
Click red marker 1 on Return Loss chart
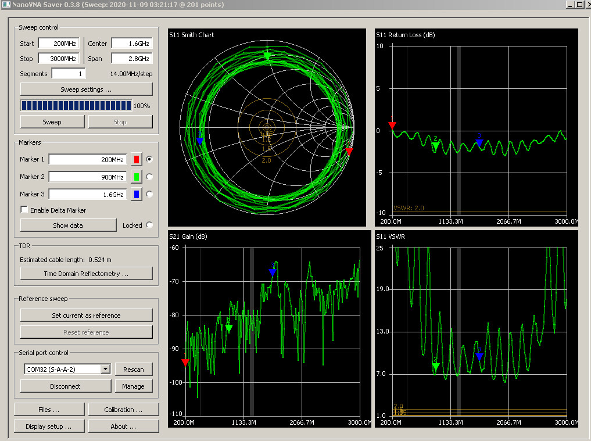pos(392,125)
